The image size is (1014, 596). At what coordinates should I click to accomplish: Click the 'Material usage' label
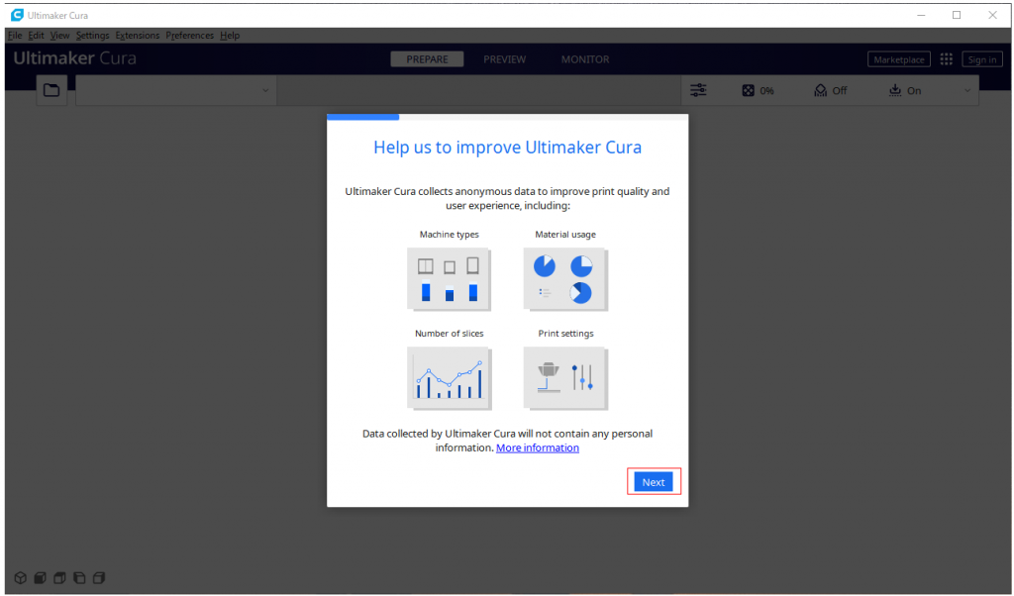click(x=565, y=235)
